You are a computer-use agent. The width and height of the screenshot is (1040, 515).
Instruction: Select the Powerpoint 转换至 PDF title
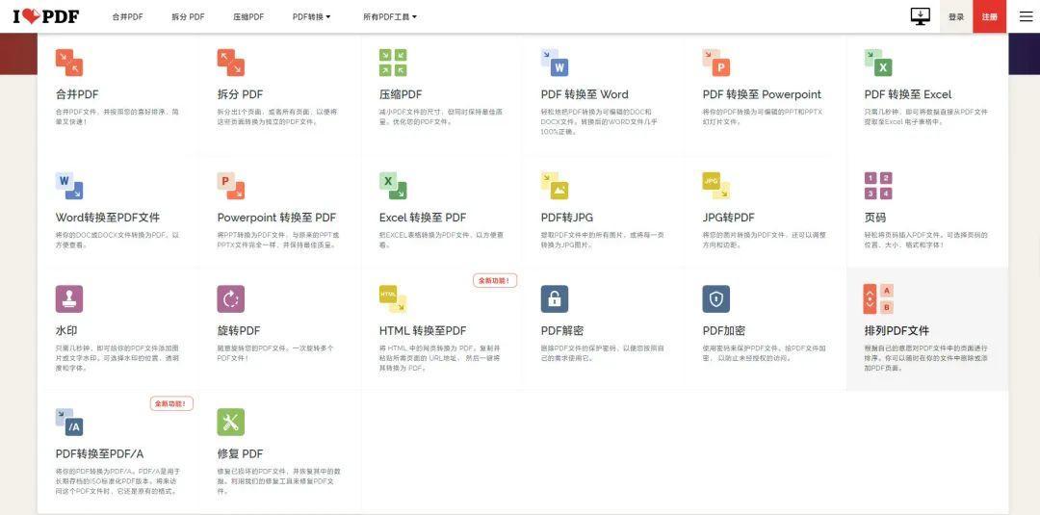[x=276, y=218]
